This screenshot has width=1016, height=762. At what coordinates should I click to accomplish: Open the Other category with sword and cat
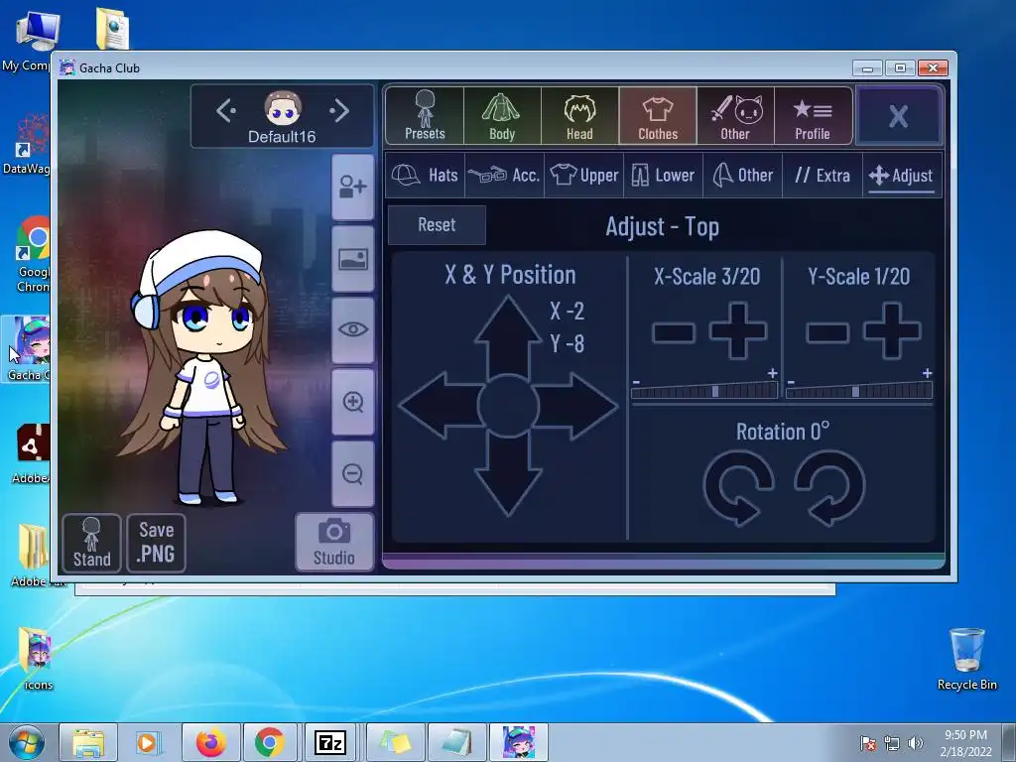[735, 115]
